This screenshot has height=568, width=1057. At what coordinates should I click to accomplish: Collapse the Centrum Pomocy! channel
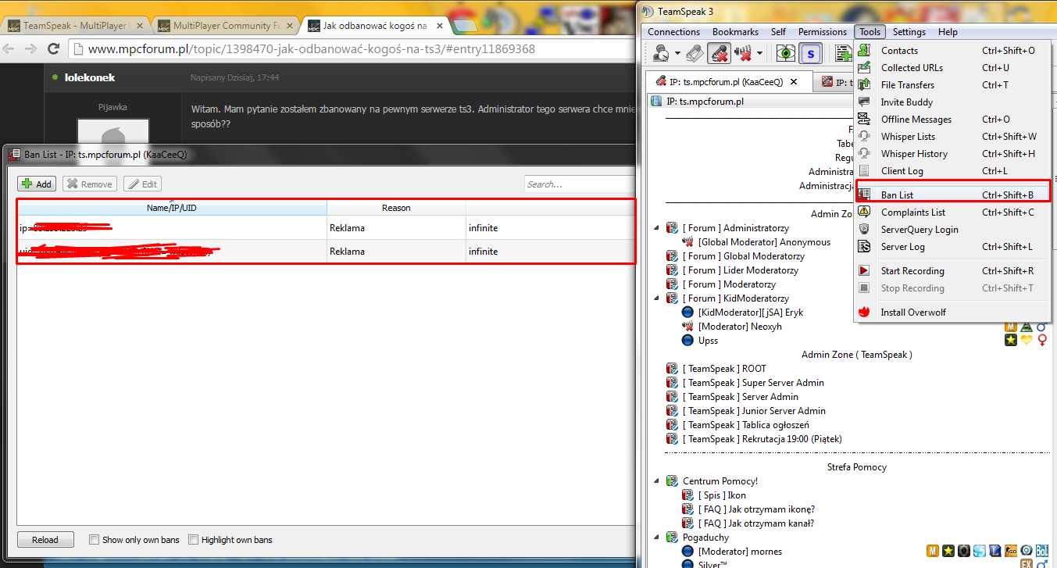656,481
